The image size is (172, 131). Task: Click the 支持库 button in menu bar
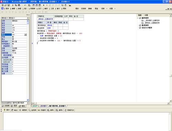84,9
